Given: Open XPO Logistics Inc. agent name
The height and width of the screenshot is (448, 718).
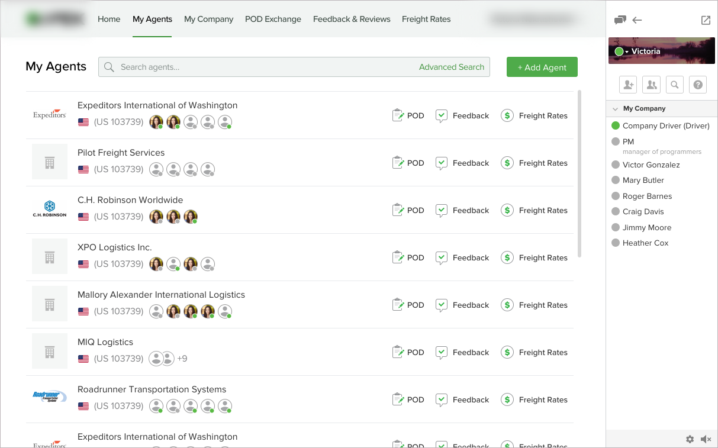Looking at the screenshot, I should (115, 247).
